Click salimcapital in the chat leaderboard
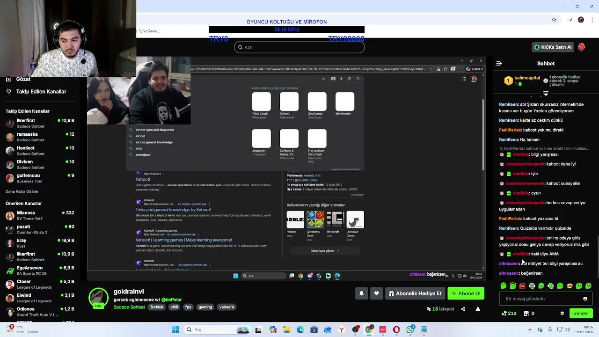599x337 pixels. pyautogui.click(x=527, y=78)
